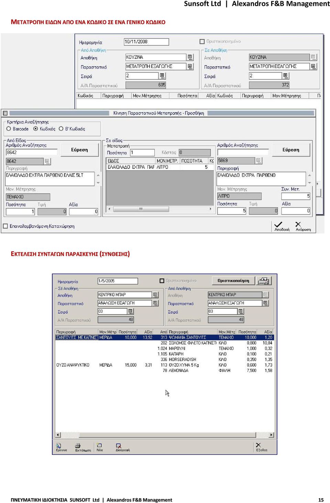The height and width of the screenshot is (503, 330).
Task: Open Αποθήκη ΚΟΥΖΙΝΑ dropdown in Σε Αποθήκη
Action: coord(313,57)
